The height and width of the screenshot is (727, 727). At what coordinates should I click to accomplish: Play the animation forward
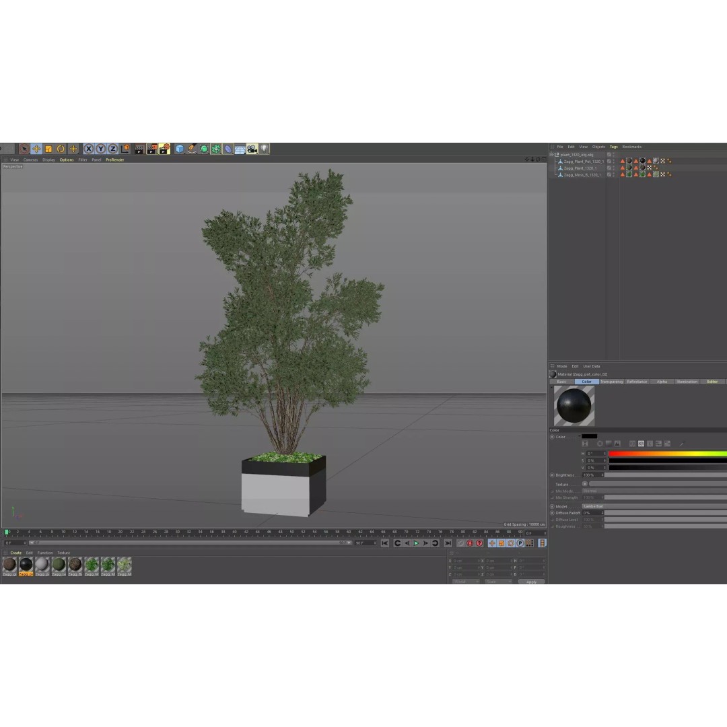417,543
